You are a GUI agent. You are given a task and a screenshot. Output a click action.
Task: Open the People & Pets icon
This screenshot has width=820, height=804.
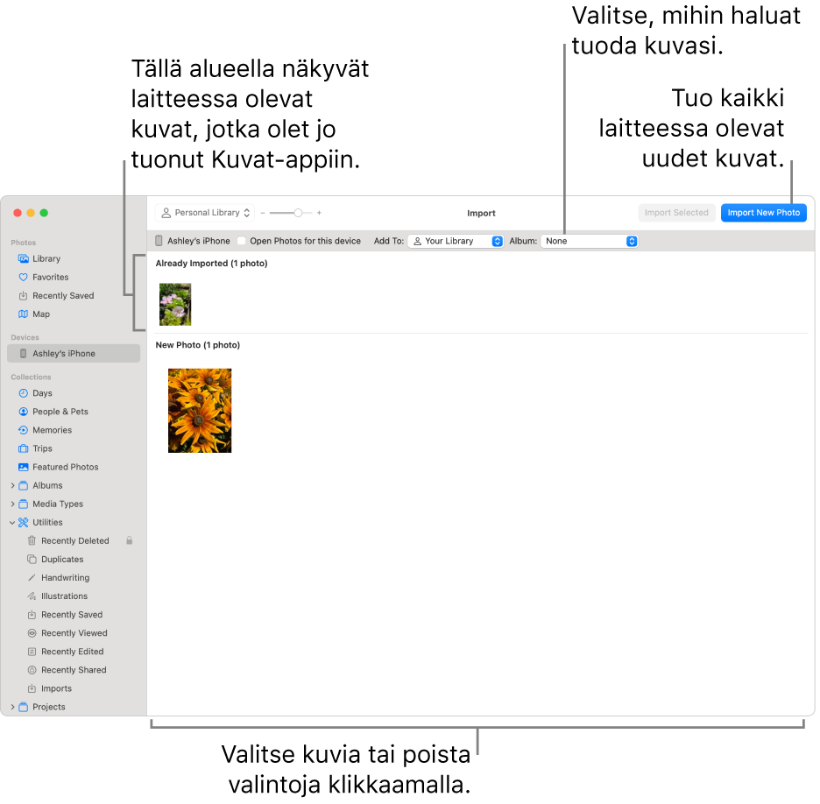[x=23, y=413]
